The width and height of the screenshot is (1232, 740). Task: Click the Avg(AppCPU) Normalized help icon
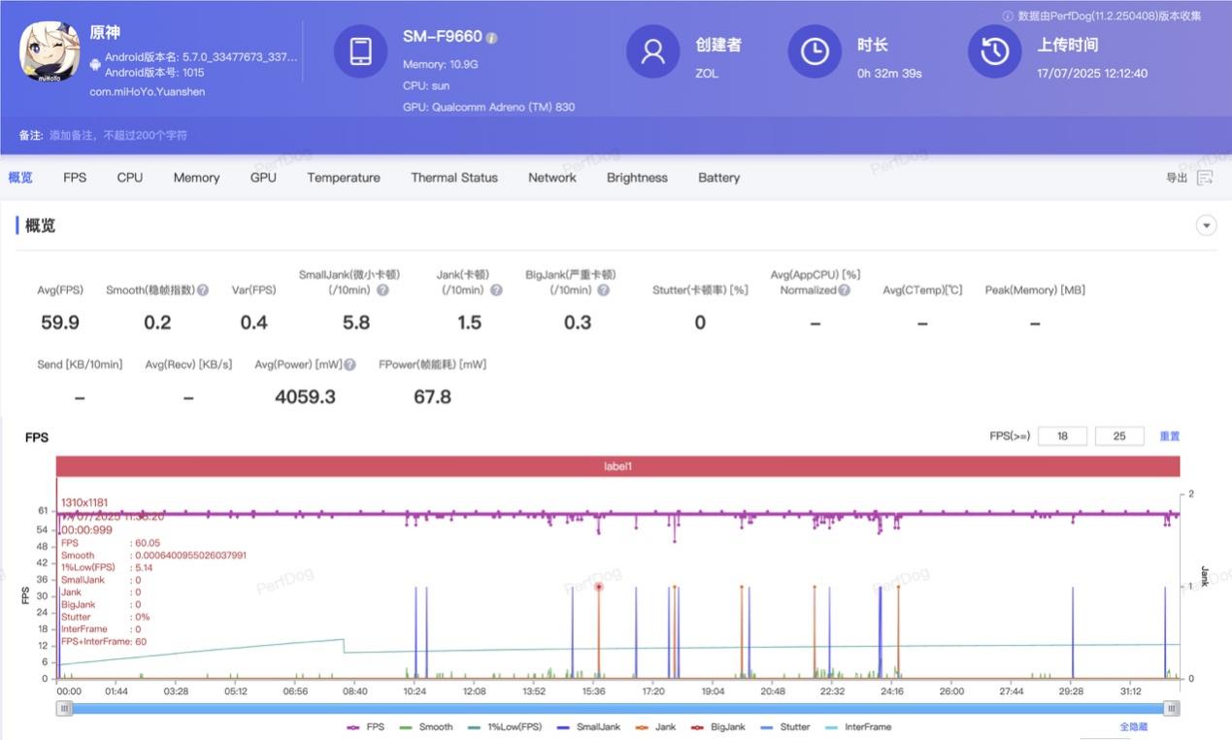pos(844,290)
